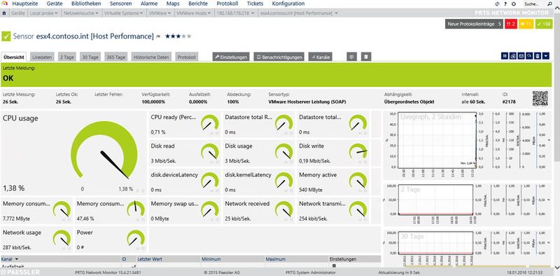
Task: Click the QR code image
Action: point(540,98)
